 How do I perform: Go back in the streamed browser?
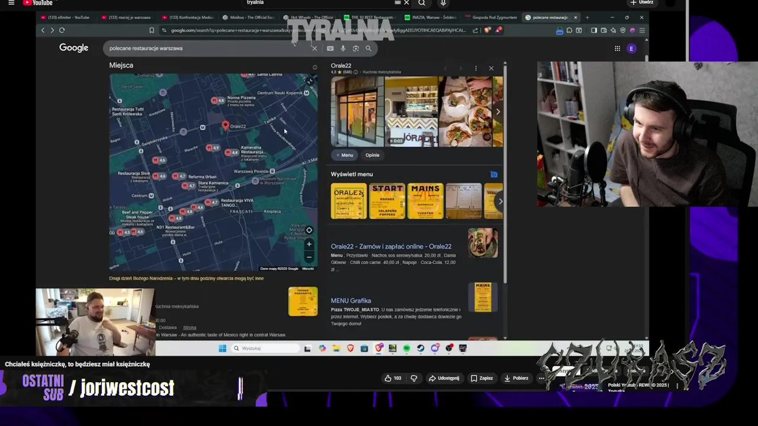pos(43,30)
